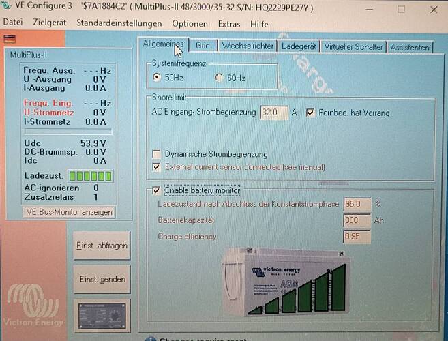Screen dimensions: 448x341
Task: Click the AC Eingang Strombegrenzung input field
Action: coord(273,113)
